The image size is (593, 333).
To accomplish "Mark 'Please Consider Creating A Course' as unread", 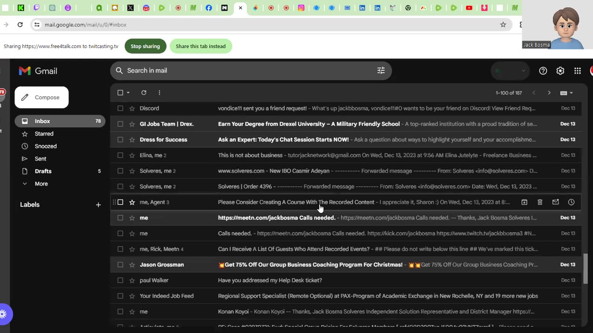I will point(555,202).
